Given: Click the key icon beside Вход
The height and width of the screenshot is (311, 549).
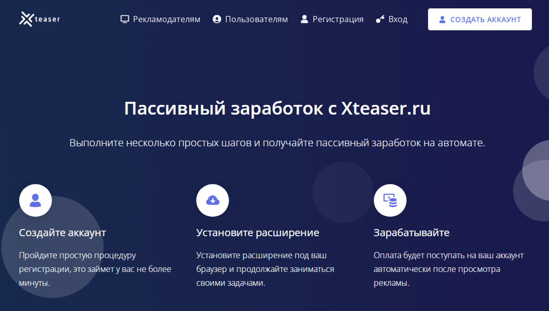Looking at the screenshot, I should coord(380,19).
